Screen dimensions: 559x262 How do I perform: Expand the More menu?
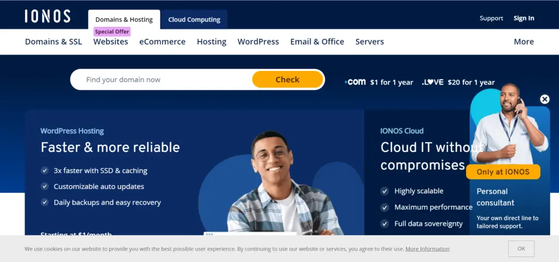(524, 41)
